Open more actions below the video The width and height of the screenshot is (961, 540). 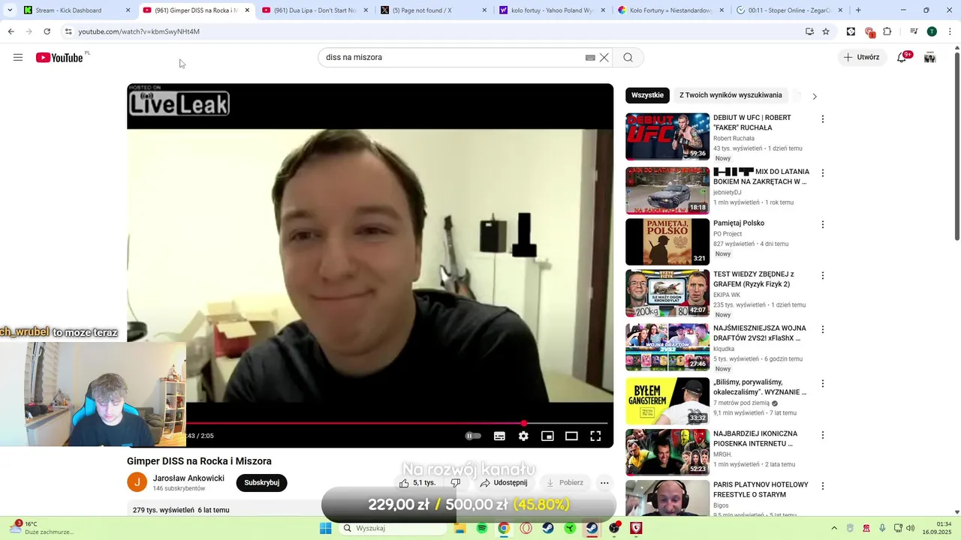pyautogui.click(x=604, y=483)
